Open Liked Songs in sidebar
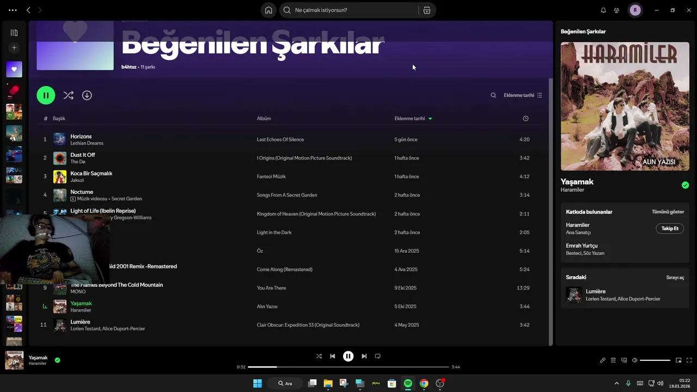The height and width of the screenshot is (392, 697). (x=14, y=69)
